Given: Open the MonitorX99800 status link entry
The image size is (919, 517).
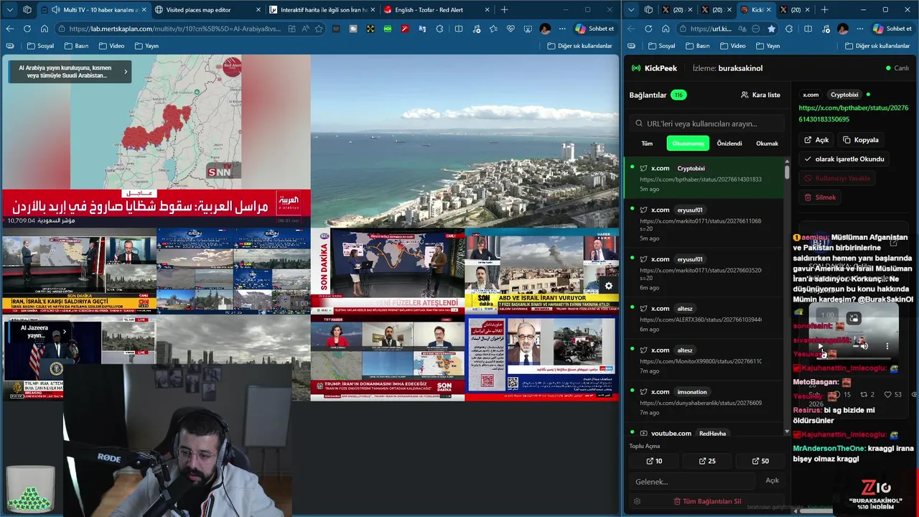Looking at the screenshot, I should 704,360.
